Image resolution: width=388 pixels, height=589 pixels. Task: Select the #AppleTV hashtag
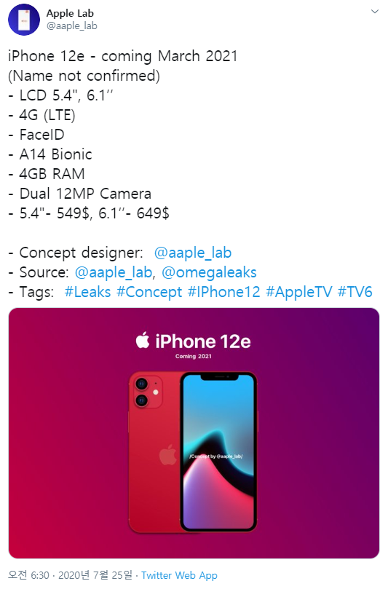299,292
